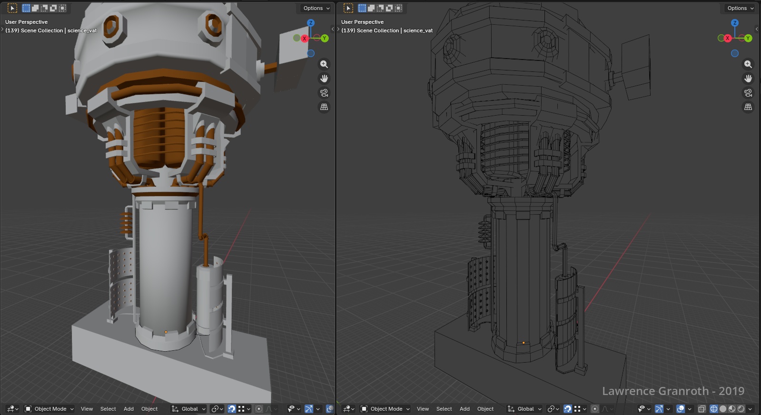The height and width of the screenshot is (415, 761).
Task: Click the View menu in left viewport
Action: click(x=87, y=409)
